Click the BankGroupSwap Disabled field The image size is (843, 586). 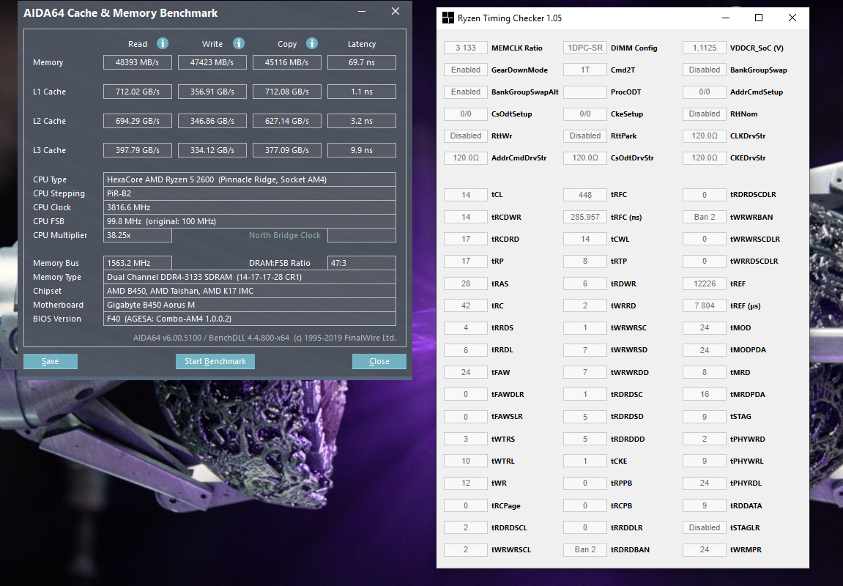[x=705, y=70]
